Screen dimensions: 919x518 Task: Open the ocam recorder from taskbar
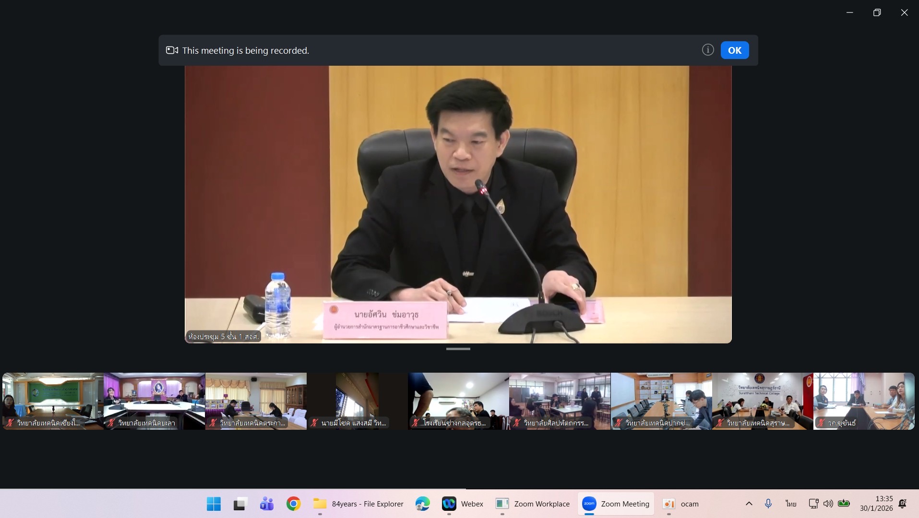[680, 504]
